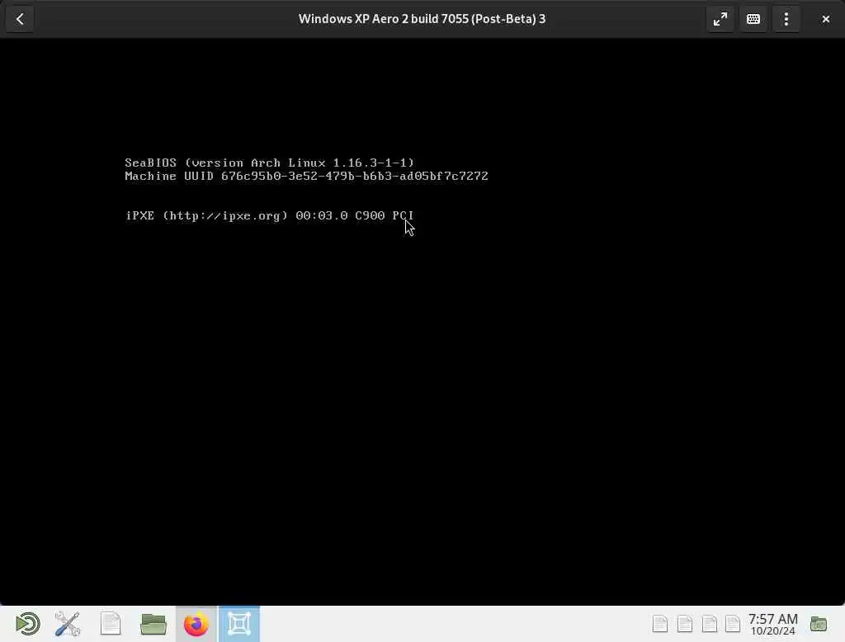Click inside the virtual machine BIOS display
Viewport: 845px width, 642px height.
click(x=422, y=321)
